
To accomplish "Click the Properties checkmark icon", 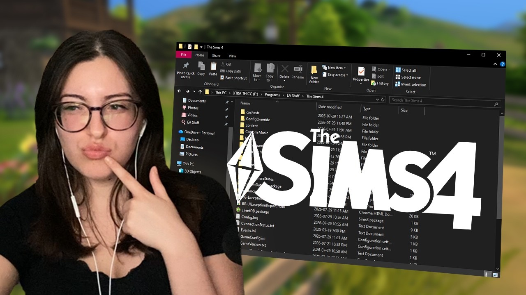I will pos(361,72).
